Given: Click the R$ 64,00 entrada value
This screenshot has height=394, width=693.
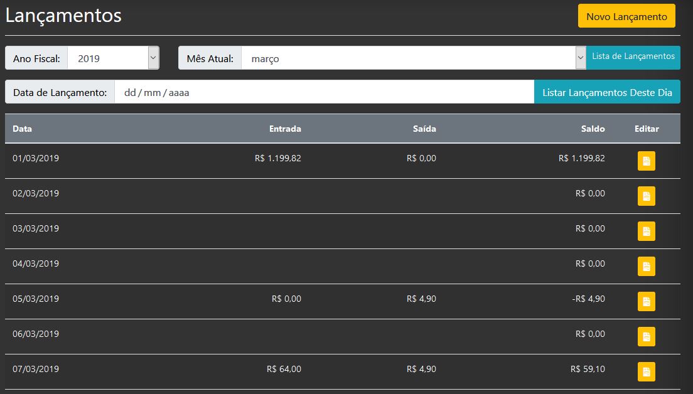Looking at the screenshot, I should click(284, 369).
